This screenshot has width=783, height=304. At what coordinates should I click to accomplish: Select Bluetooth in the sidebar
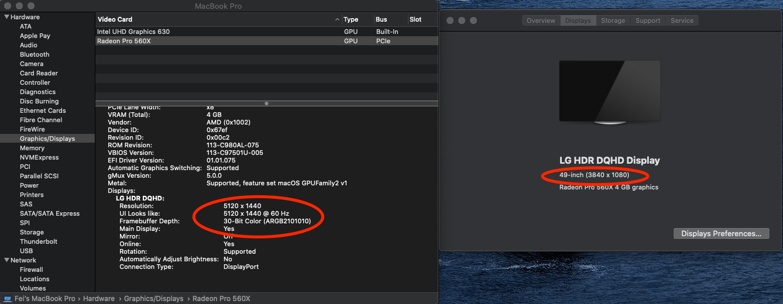click(35, 54)
